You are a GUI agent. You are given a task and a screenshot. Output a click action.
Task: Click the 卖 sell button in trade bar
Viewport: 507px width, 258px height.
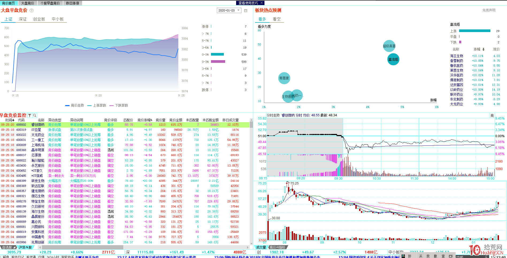tap(428, 256)
